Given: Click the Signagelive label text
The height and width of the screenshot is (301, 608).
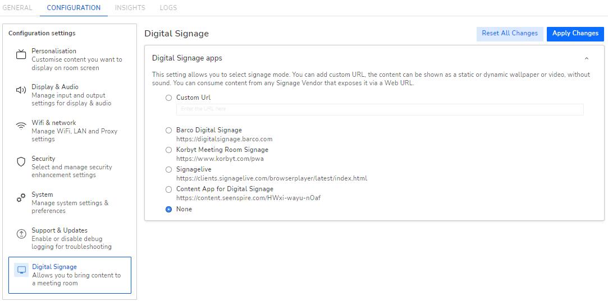Looking at the screenshot, I should coord(194,170).
